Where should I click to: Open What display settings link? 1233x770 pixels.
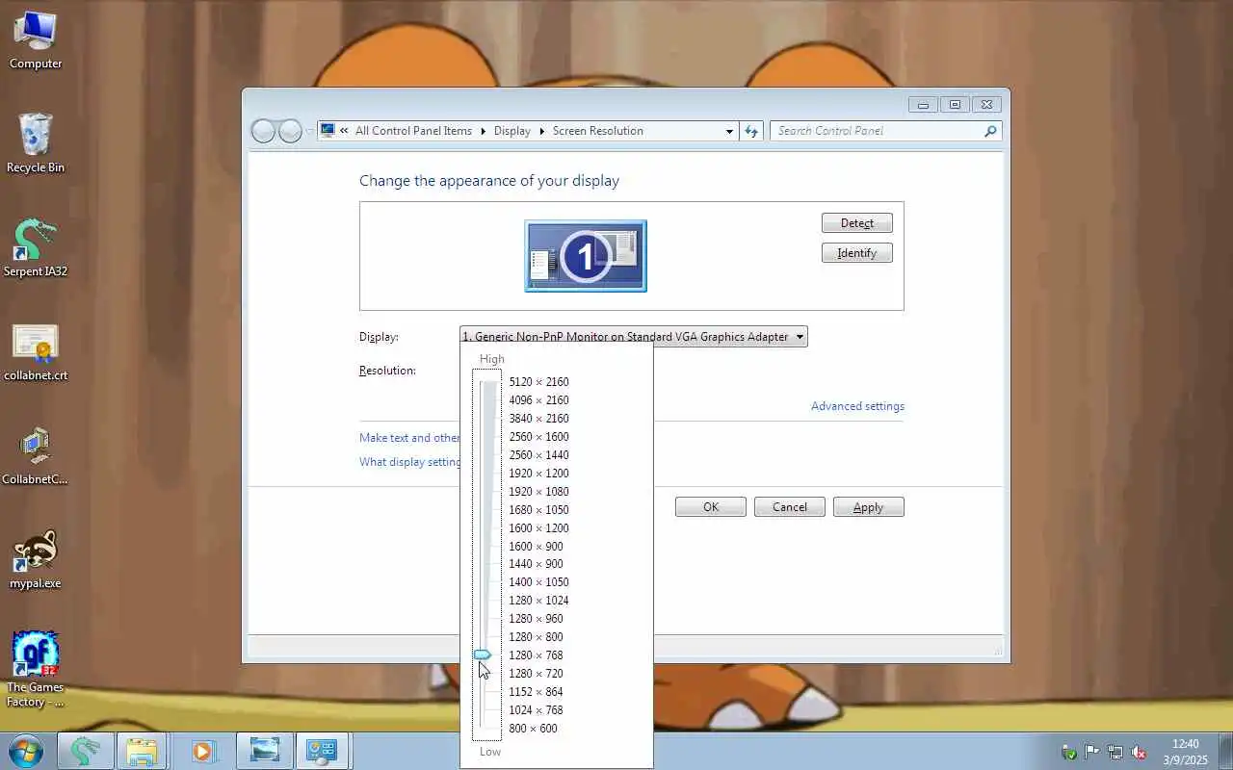(410, 462)
